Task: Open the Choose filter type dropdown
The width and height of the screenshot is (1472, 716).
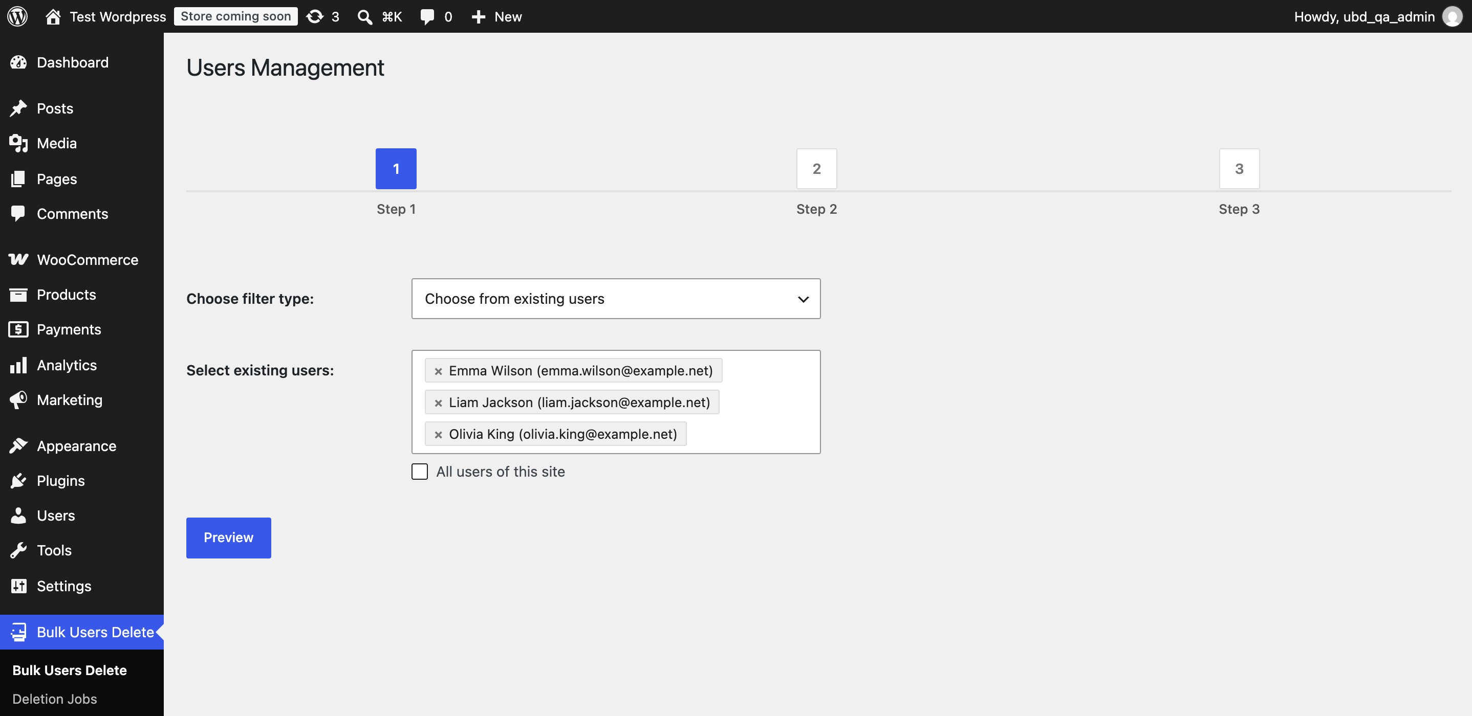Action: tap(615, 299)
